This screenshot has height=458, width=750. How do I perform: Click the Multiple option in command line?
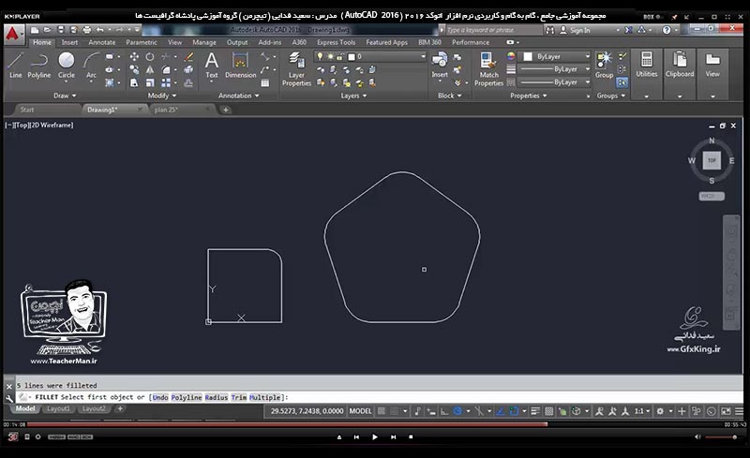click(x=265, y=397)
